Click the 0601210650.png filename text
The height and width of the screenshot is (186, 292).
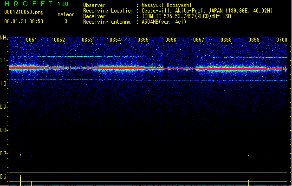pos(24,12)
